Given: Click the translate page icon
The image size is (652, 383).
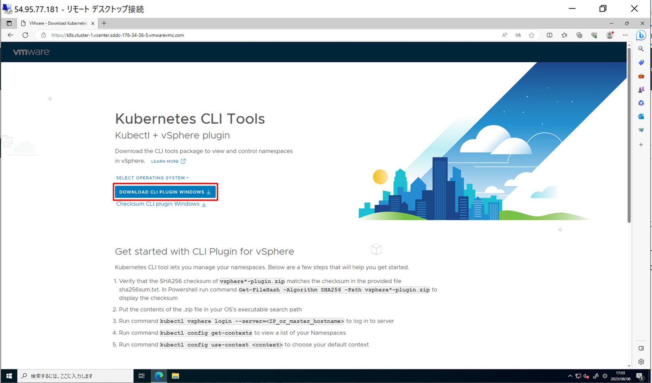Looking at the screenshot, I should pos(518,35).
